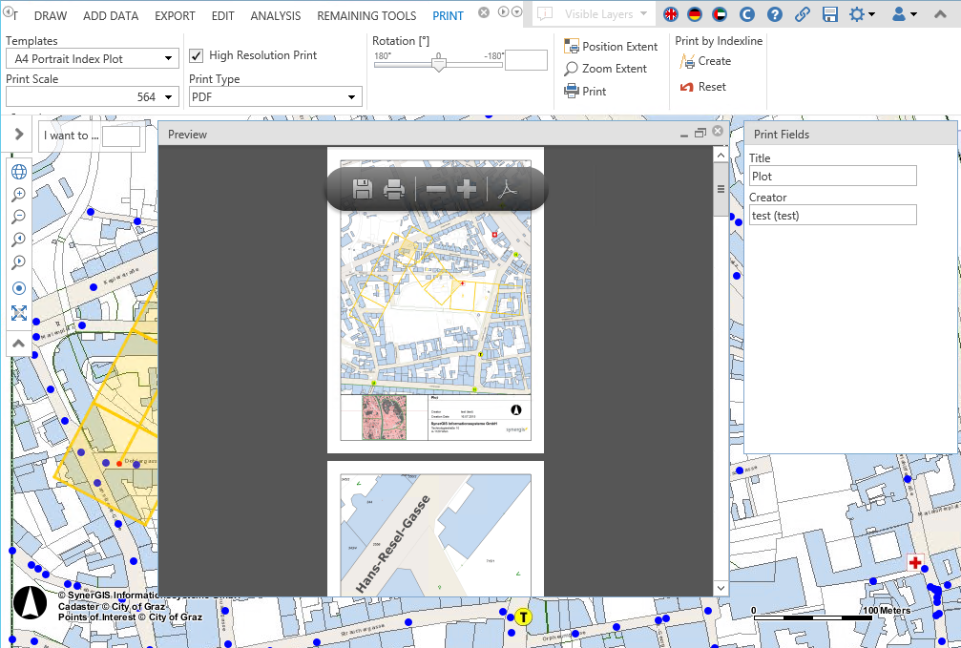961x648 pixels.
Task: Click the save icon in the preview overlay
Action: click(362, 189)
